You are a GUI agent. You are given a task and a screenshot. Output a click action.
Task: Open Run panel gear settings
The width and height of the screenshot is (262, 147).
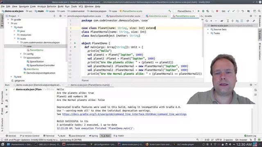click(x=251, y=85)
